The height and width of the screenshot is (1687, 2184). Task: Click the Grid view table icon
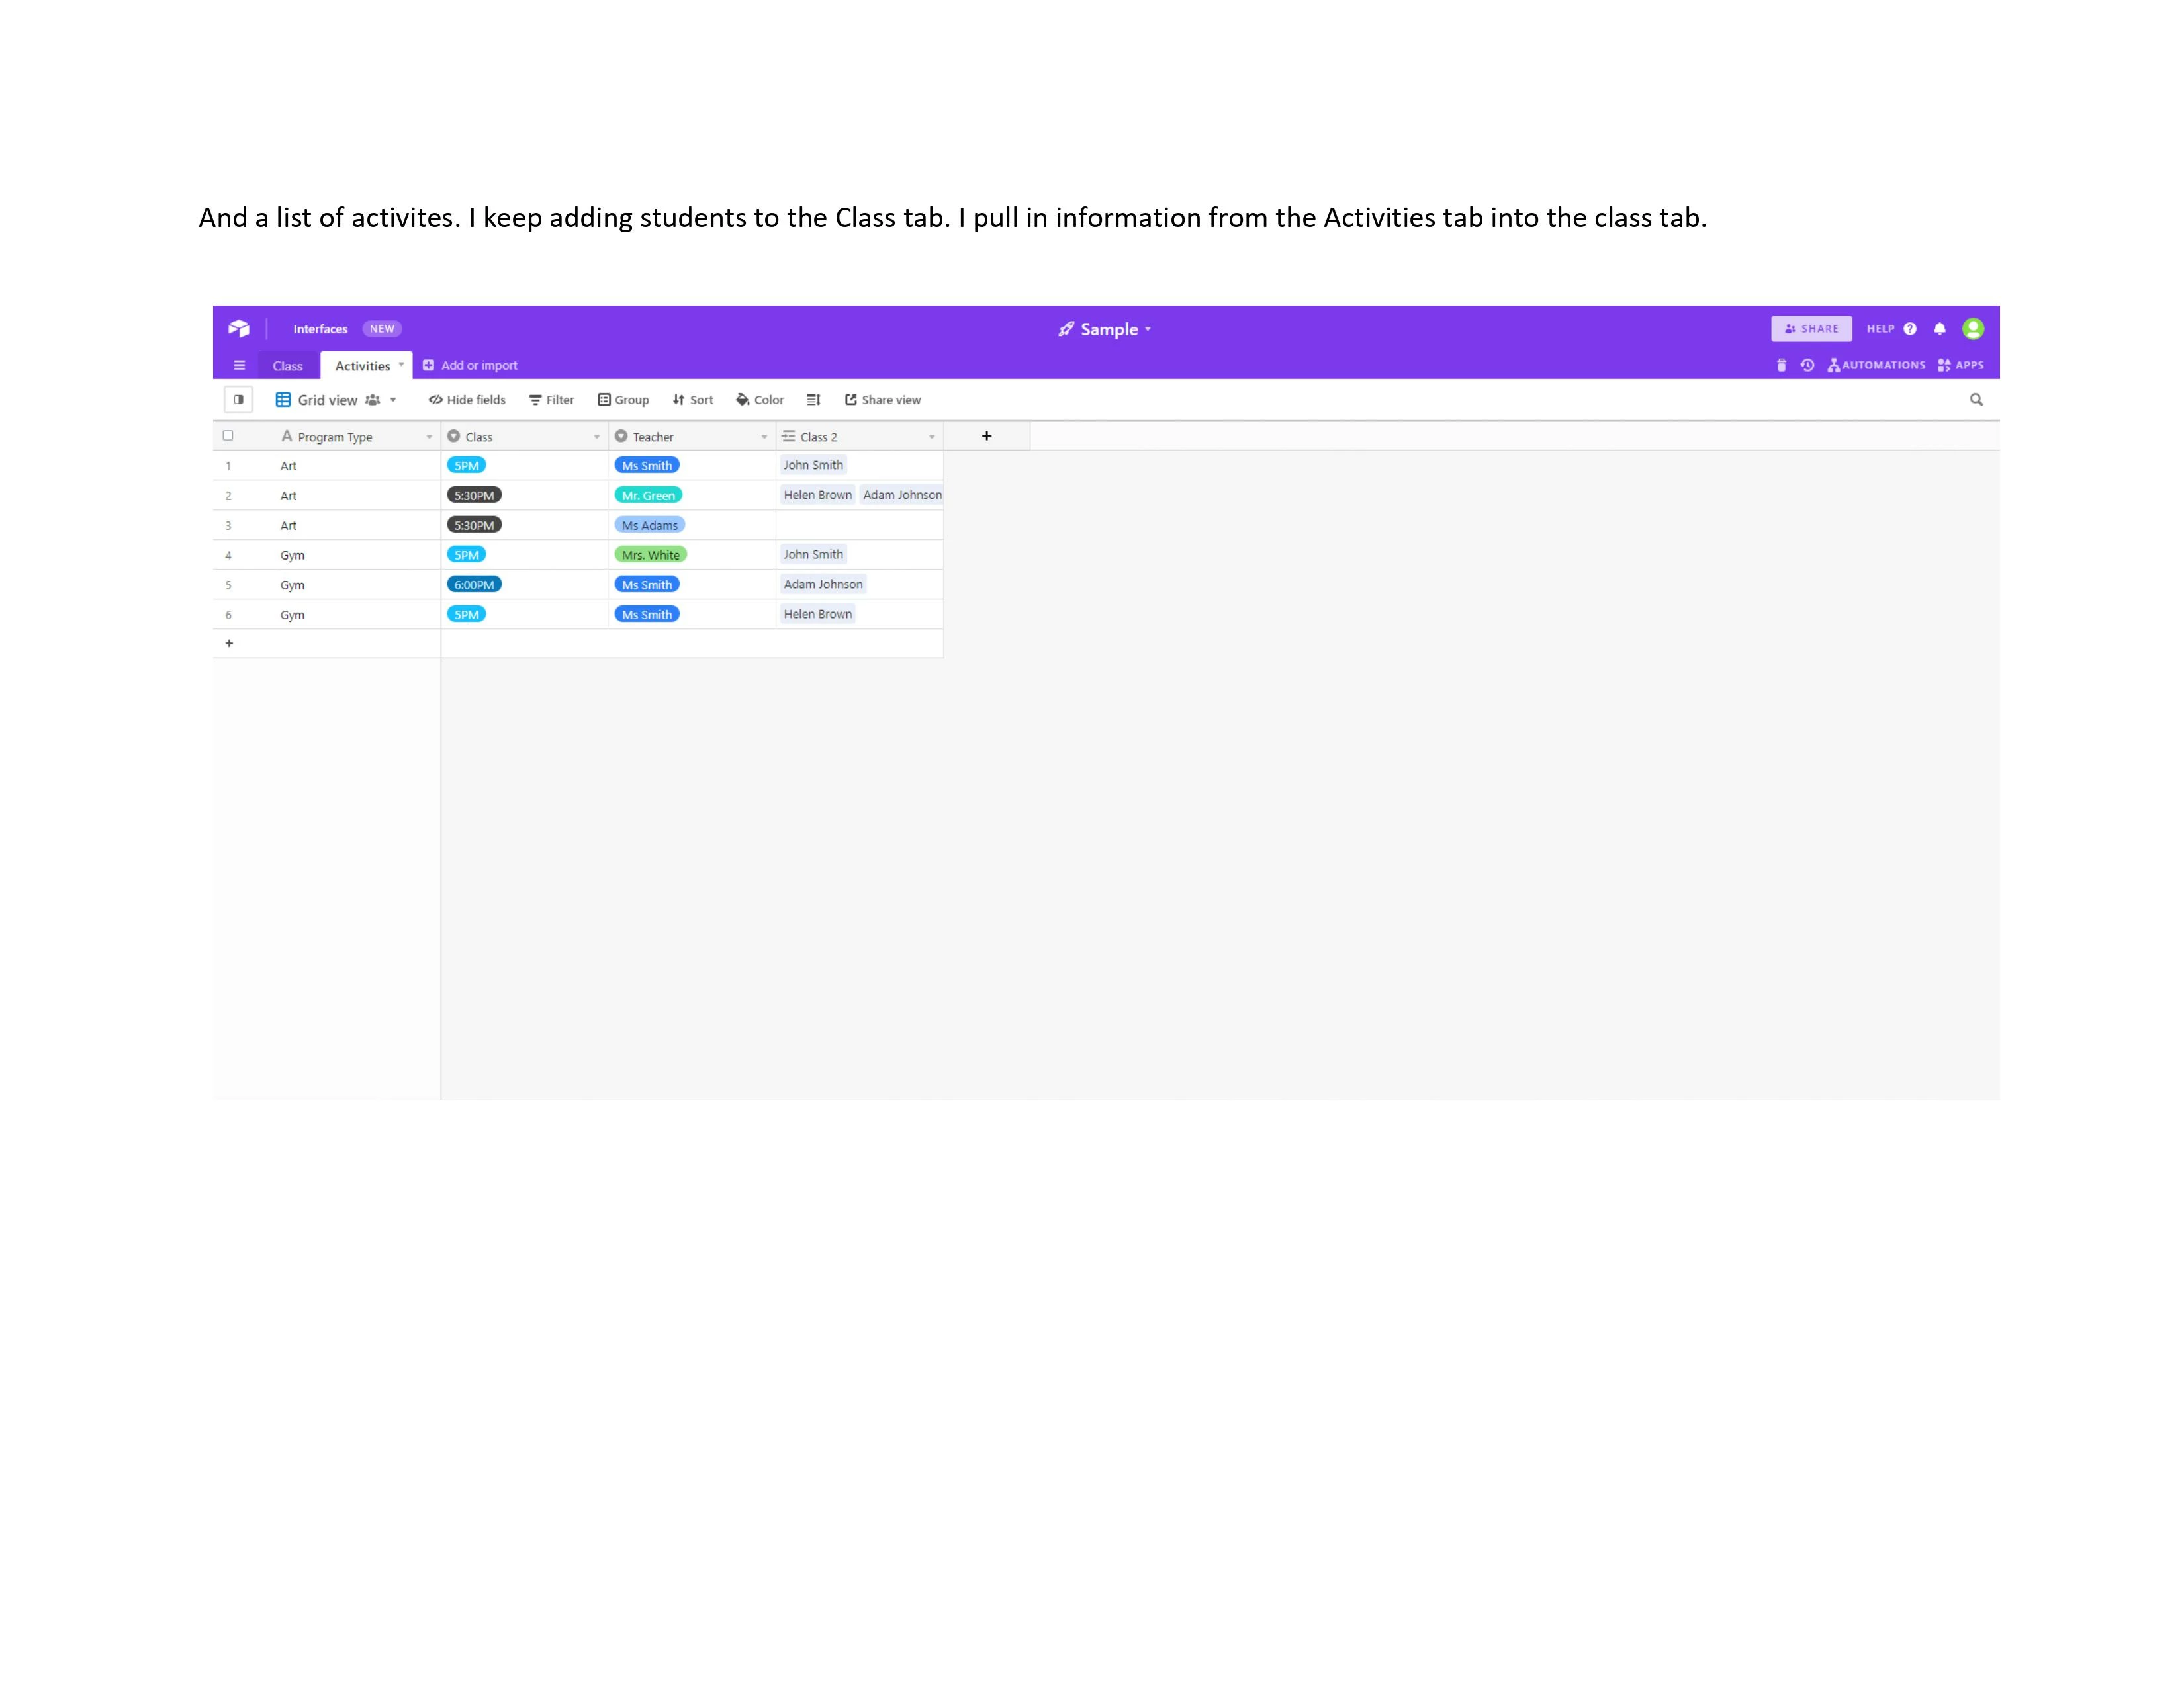pyautogui.click(x=283, y=400)
